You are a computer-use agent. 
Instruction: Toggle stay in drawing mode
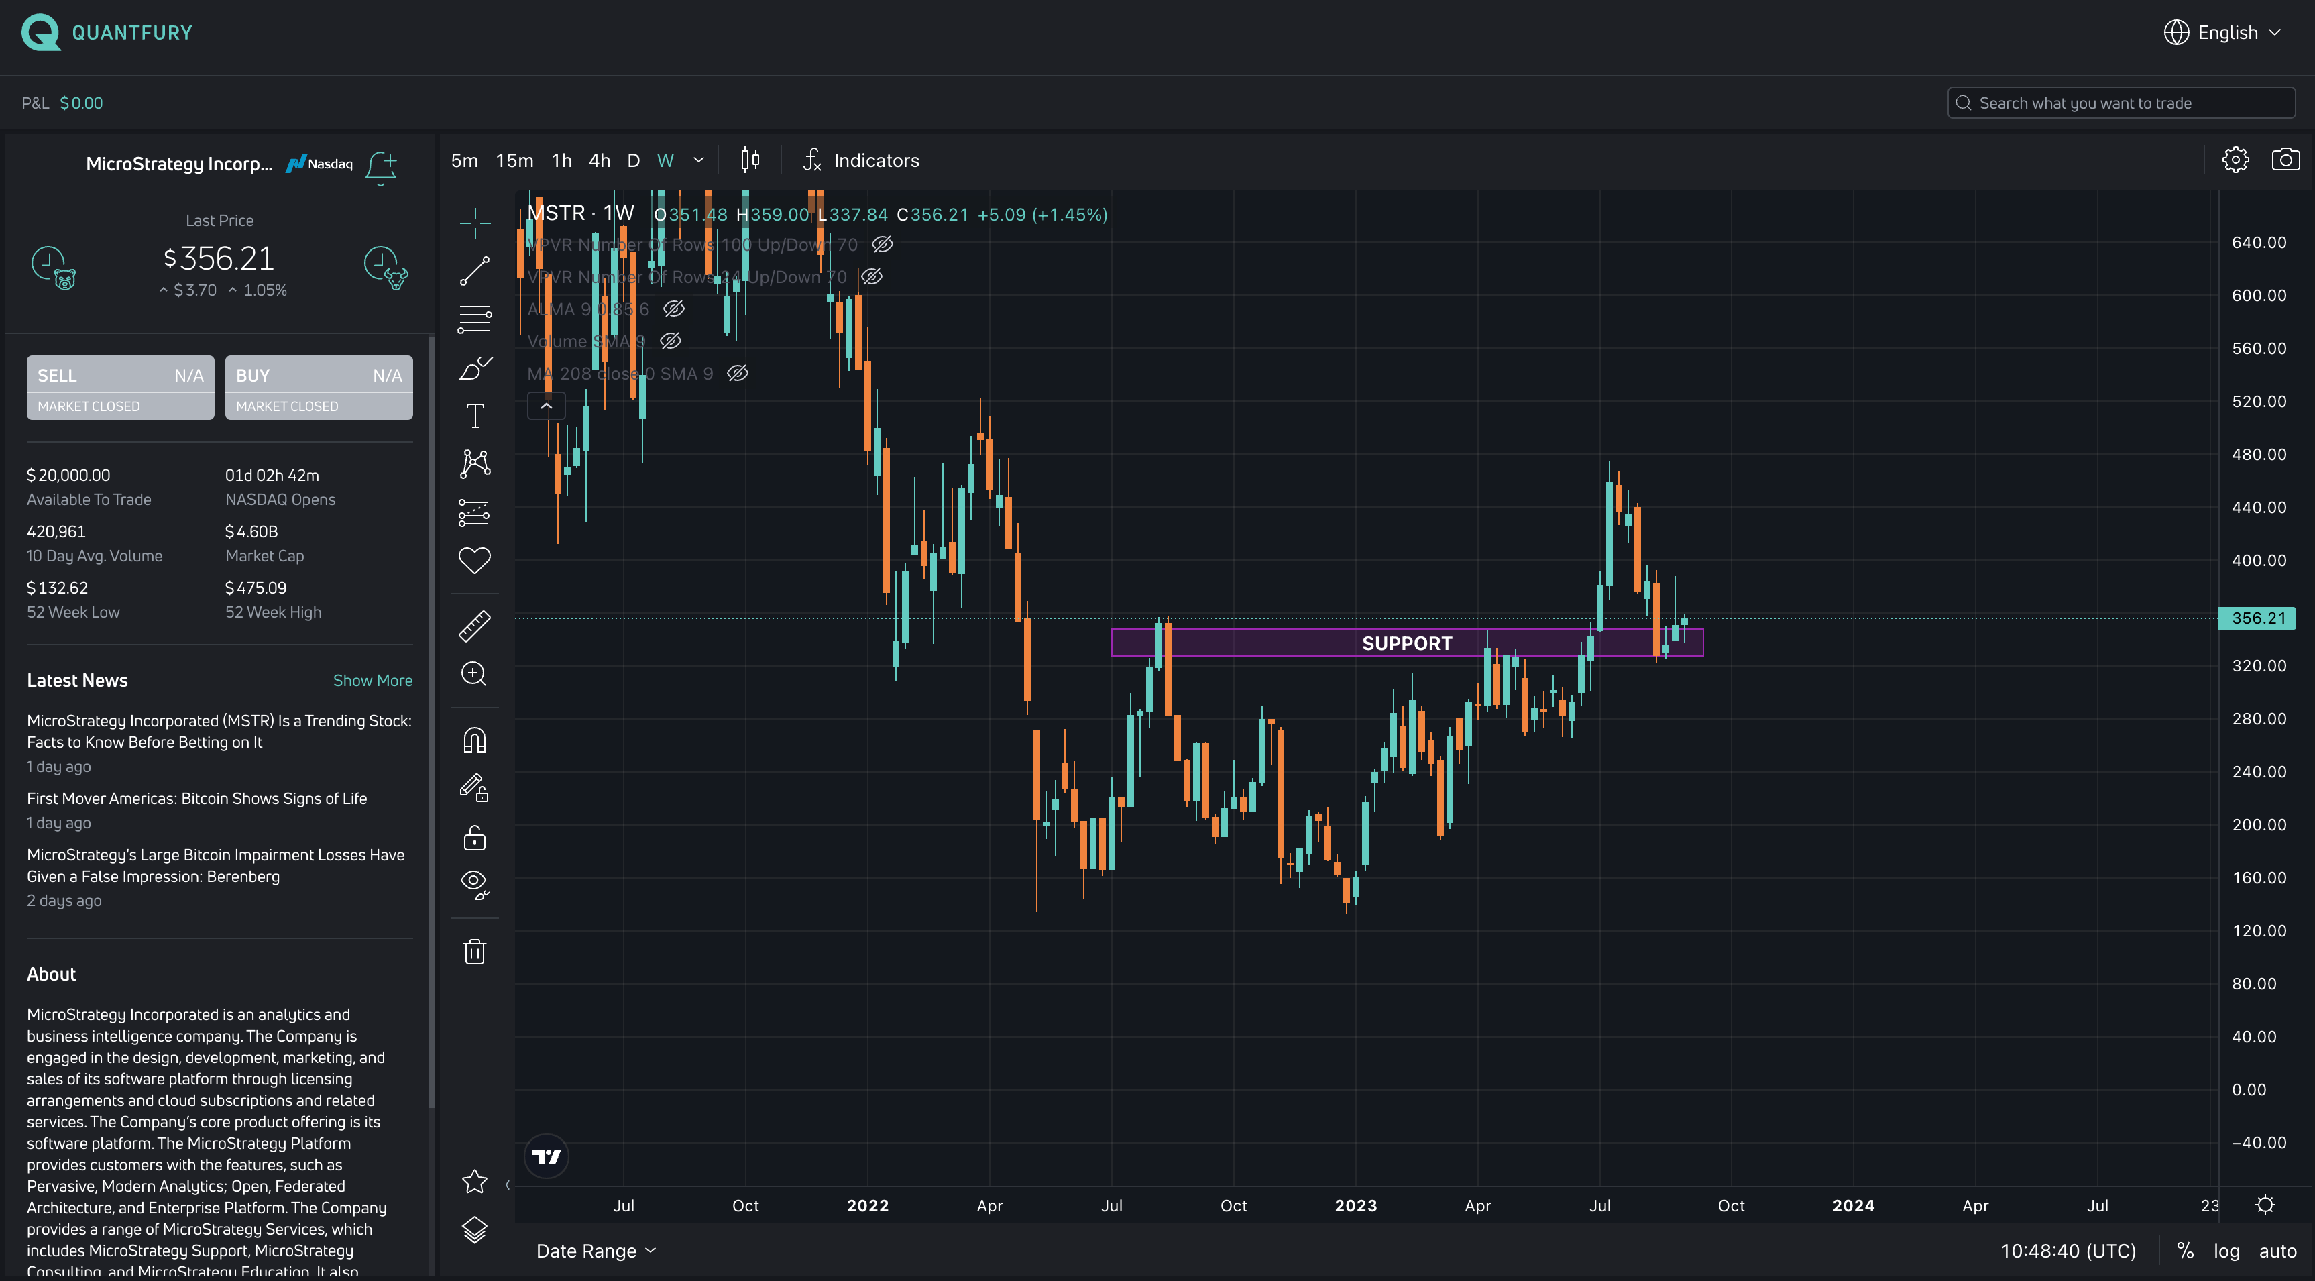(x=475, y=788)
